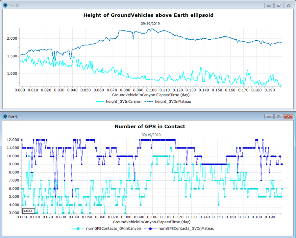Image resolution: width=296 pixels, height=238 pixels.
Task: Click the solid cyan line swatch in height legend
Action: coord(100,102)
